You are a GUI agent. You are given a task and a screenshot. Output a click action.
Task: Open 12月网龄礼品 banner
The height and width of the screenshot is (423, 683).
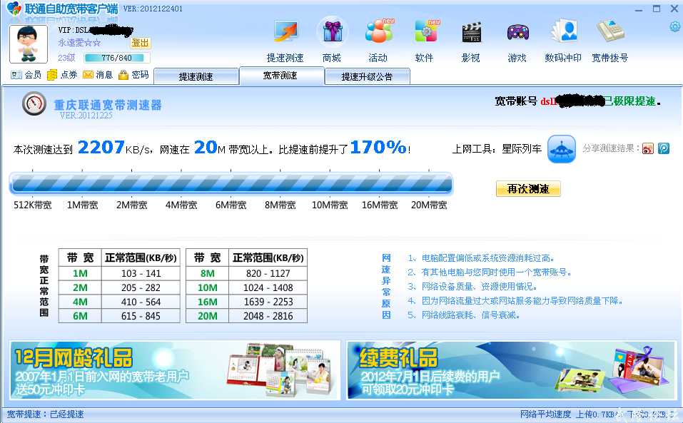point(175,370)
